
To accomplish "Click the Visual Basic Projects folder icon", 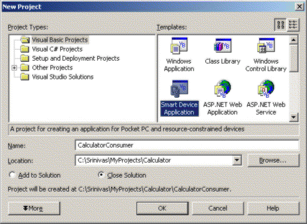I will point(25,40).
